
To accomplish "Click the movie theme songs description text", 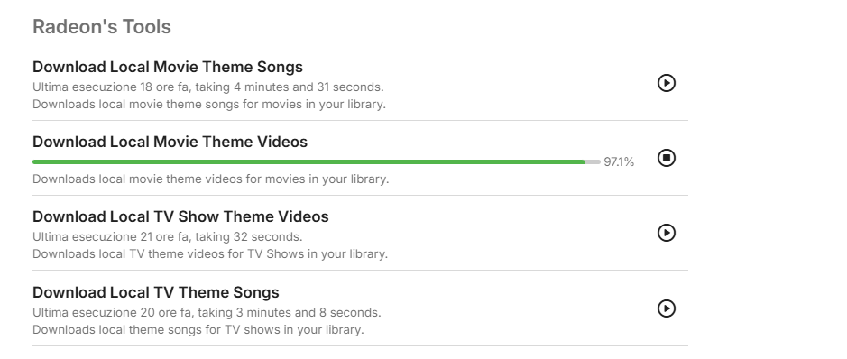I will click(209, 105).
